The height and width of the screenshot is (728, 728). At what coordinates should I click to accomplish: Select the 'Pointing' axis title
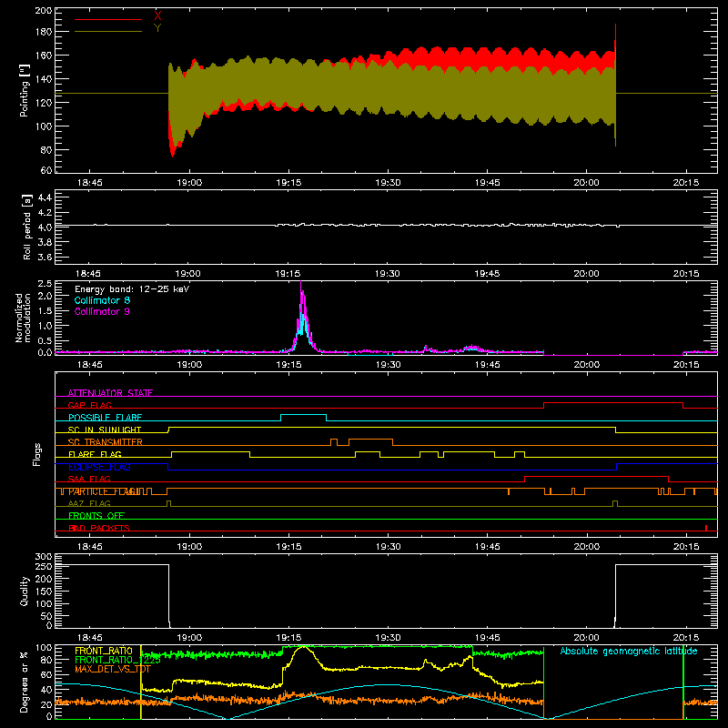pos(25,90)
